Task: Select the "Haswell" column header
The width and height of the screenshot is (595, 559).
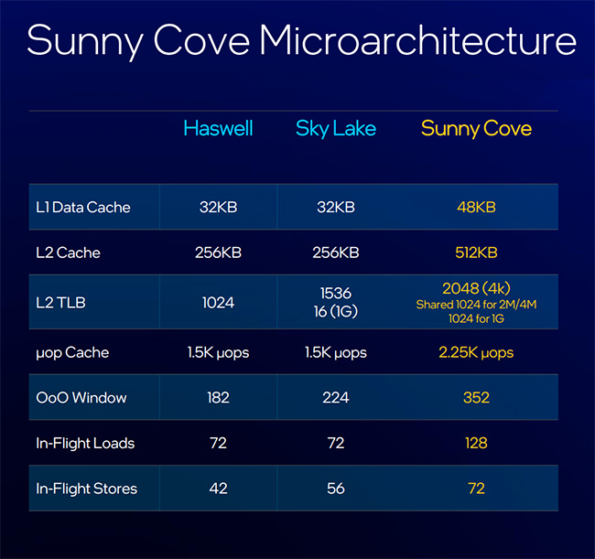Action: click(218, 128)
